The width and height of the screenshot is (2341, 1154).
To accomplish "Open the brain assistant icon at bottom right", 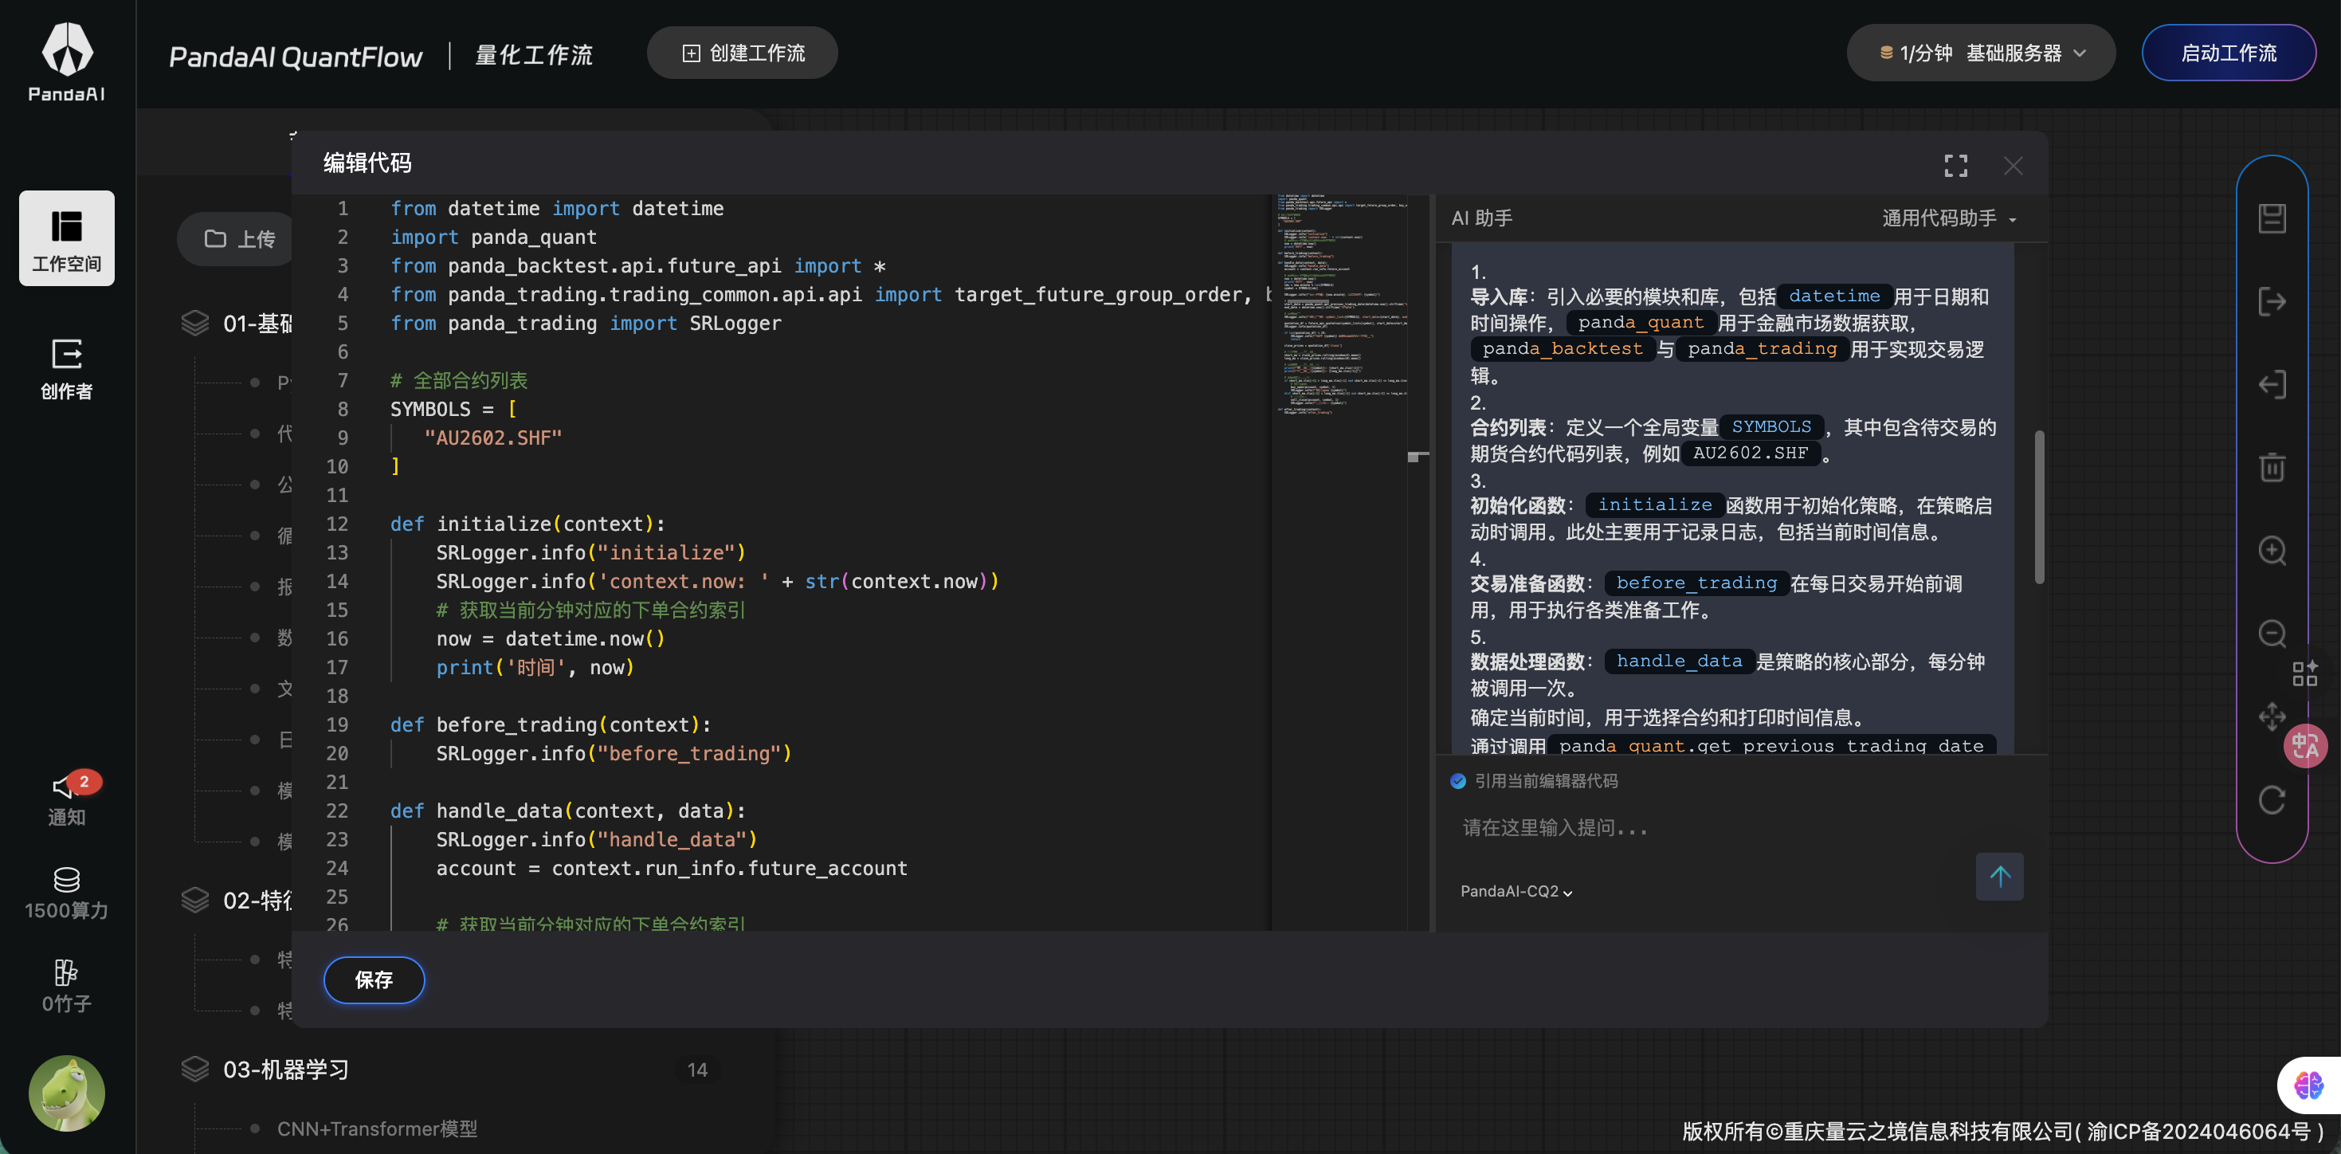I will click(2308, 1085).
